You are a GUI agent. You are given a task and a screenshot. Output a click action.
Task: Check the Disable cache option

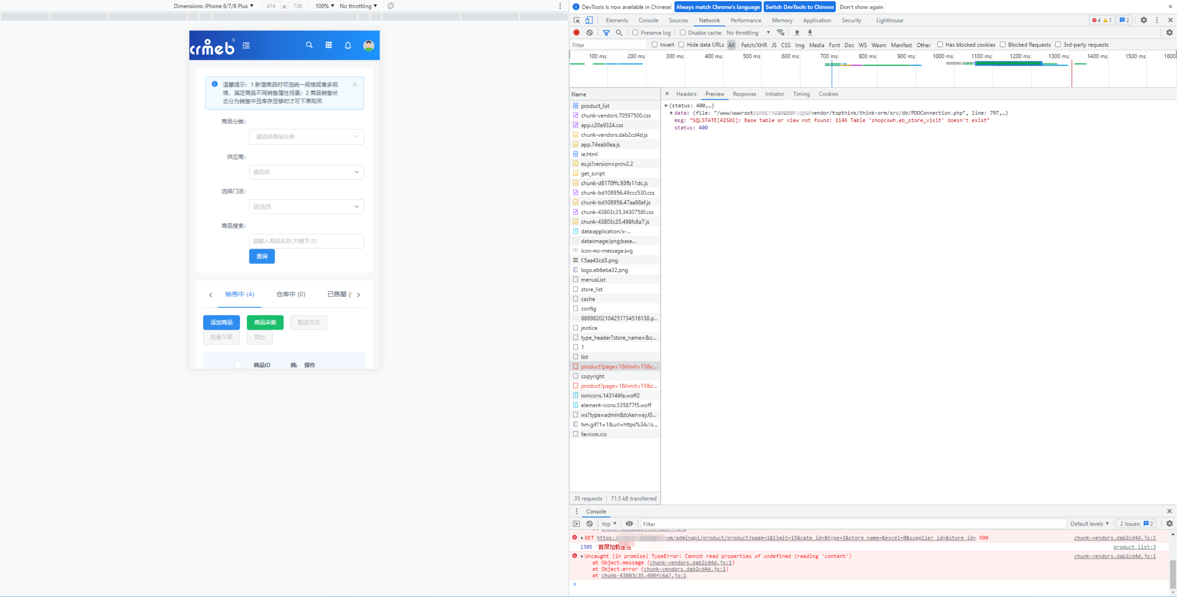[x=683, y=32]
